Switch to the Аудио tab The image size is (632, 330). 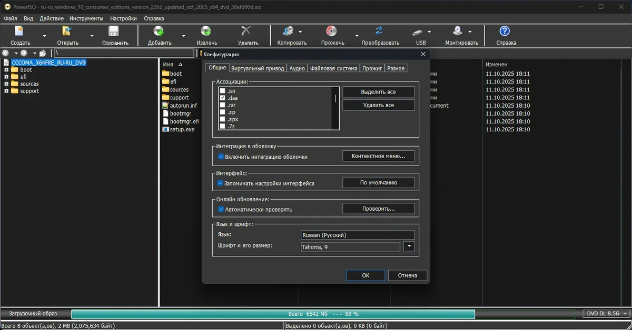coord(297,68)
